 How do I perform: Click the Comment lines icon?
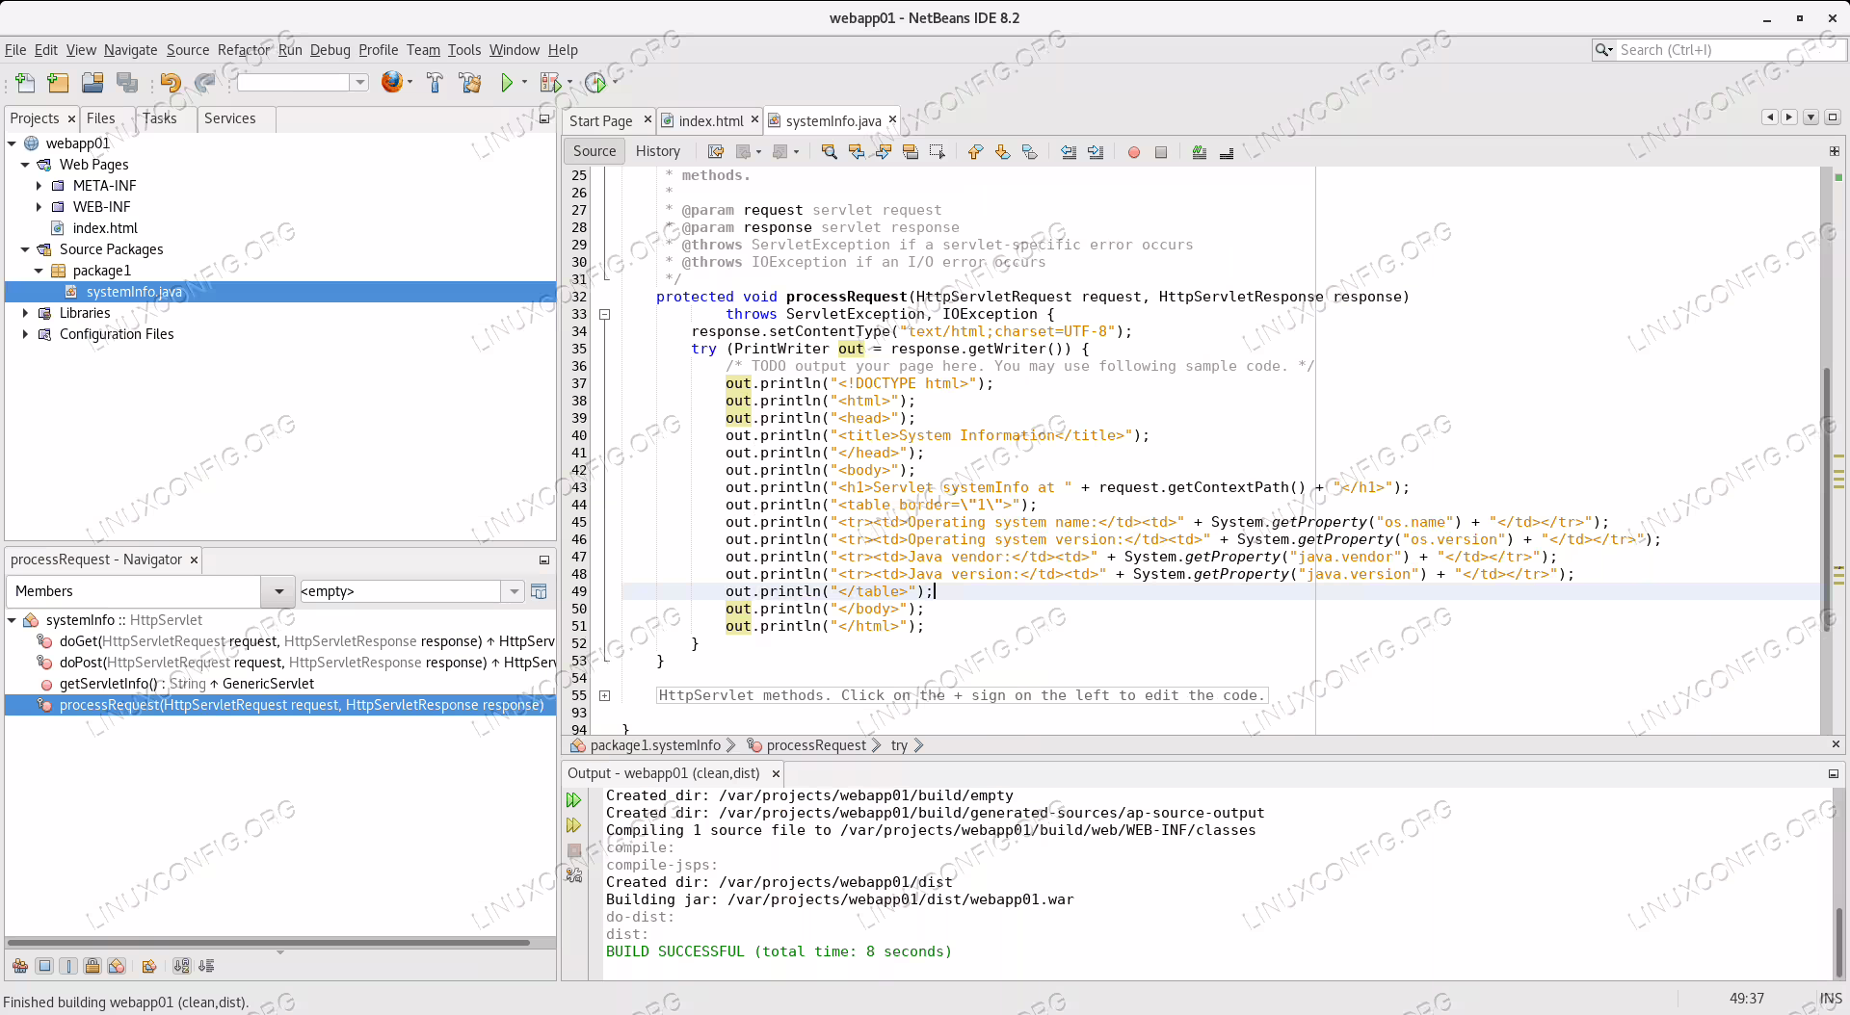(x=1199, y=151)
